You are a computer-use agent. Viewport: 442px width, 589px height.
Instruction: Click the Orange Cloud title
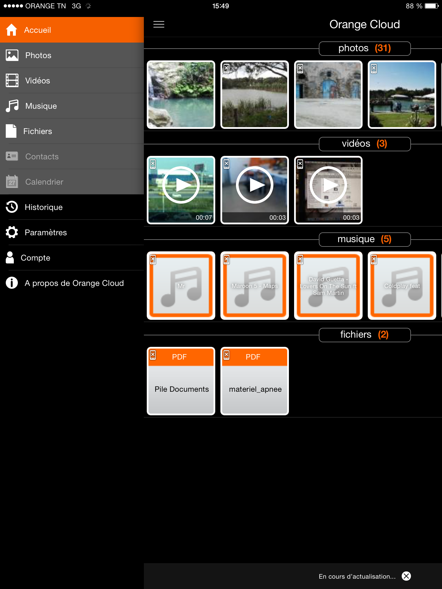[x=365, y=24]
